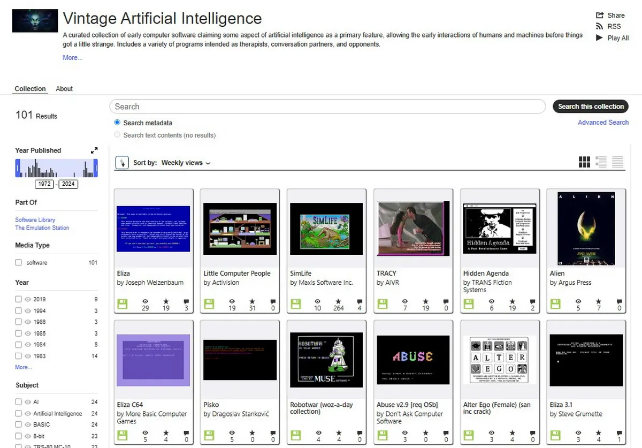Expand the Year Published histogram
642x448 pixels.
click(94, 150)
